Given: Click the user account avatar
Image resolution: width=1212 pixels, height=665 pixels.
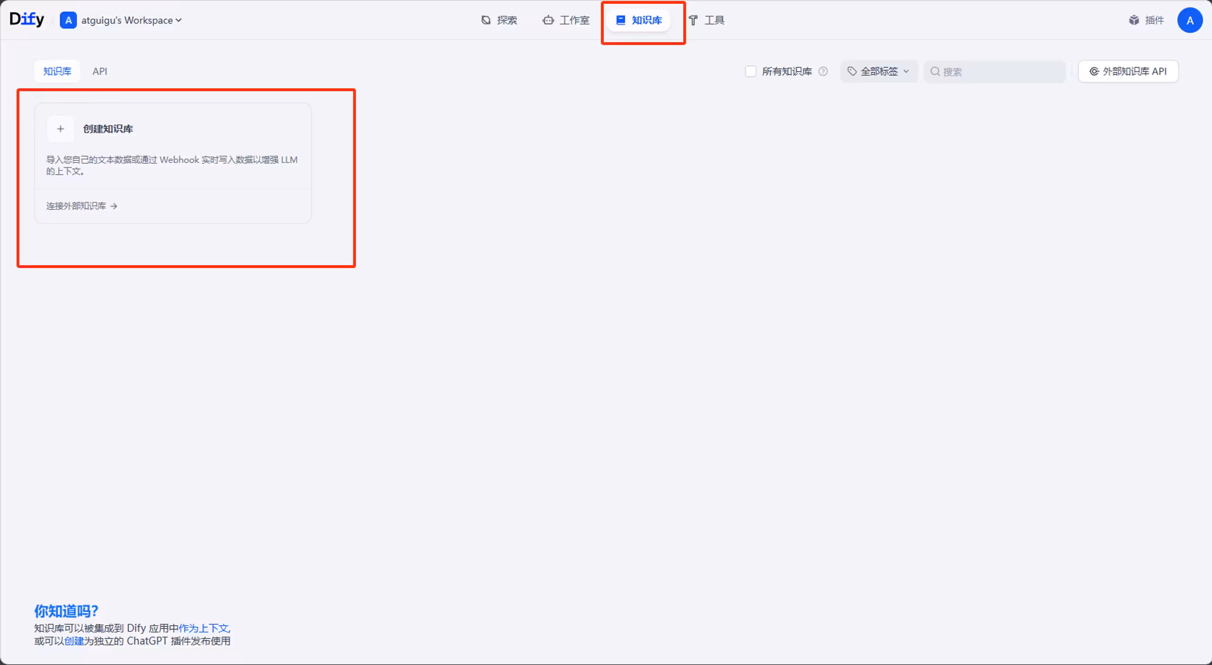Looking at the screenshot, I should (x=1190, y=20).
